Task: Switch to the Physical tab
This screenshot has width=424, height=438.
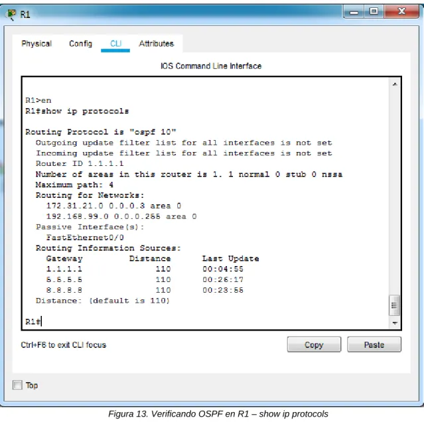Action: 36,44
